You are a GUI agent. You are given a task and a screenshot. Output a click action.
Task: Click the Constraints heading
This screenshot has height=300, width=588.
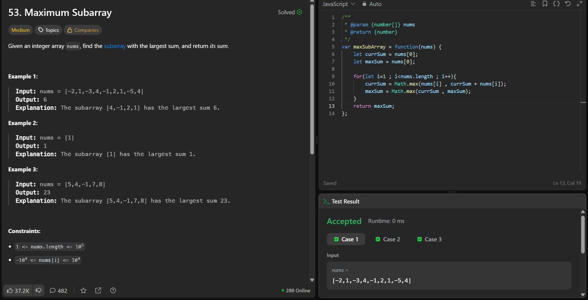point(24,231)
